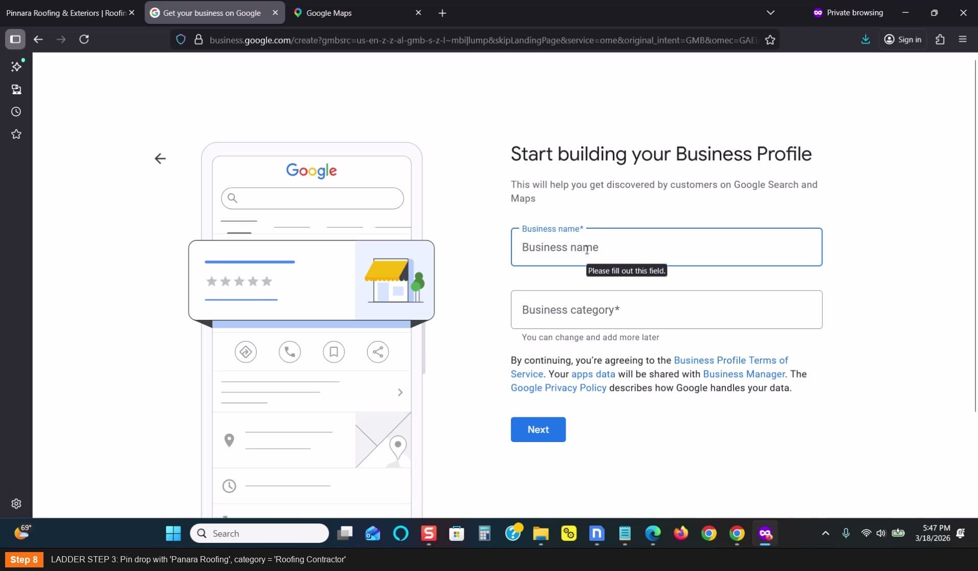Open bookmarks star icon in sidebar
The image size is (978, 571).
tap(16, 135)
